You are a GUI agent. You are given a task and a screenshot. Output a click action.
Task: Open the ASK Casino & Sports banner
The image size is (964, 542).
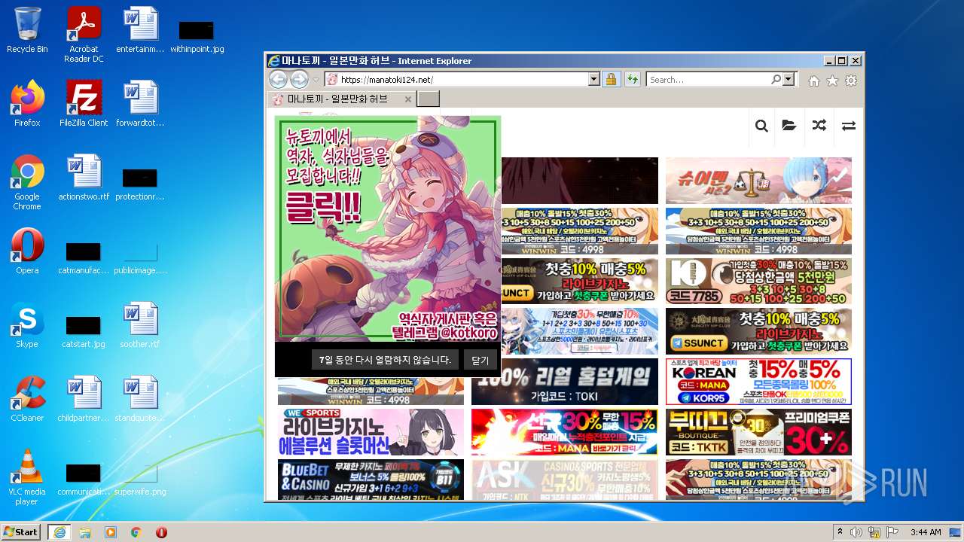(565, 480)
